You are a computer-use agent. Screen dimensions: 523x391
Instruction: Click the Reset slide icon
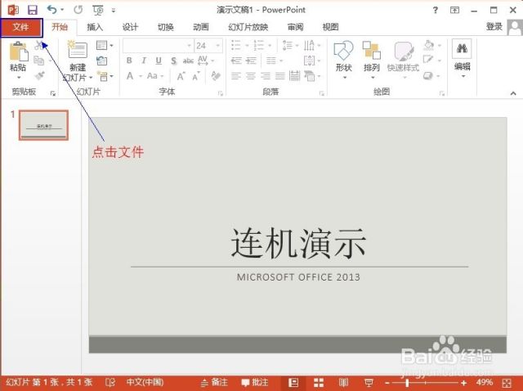[101, 61]
